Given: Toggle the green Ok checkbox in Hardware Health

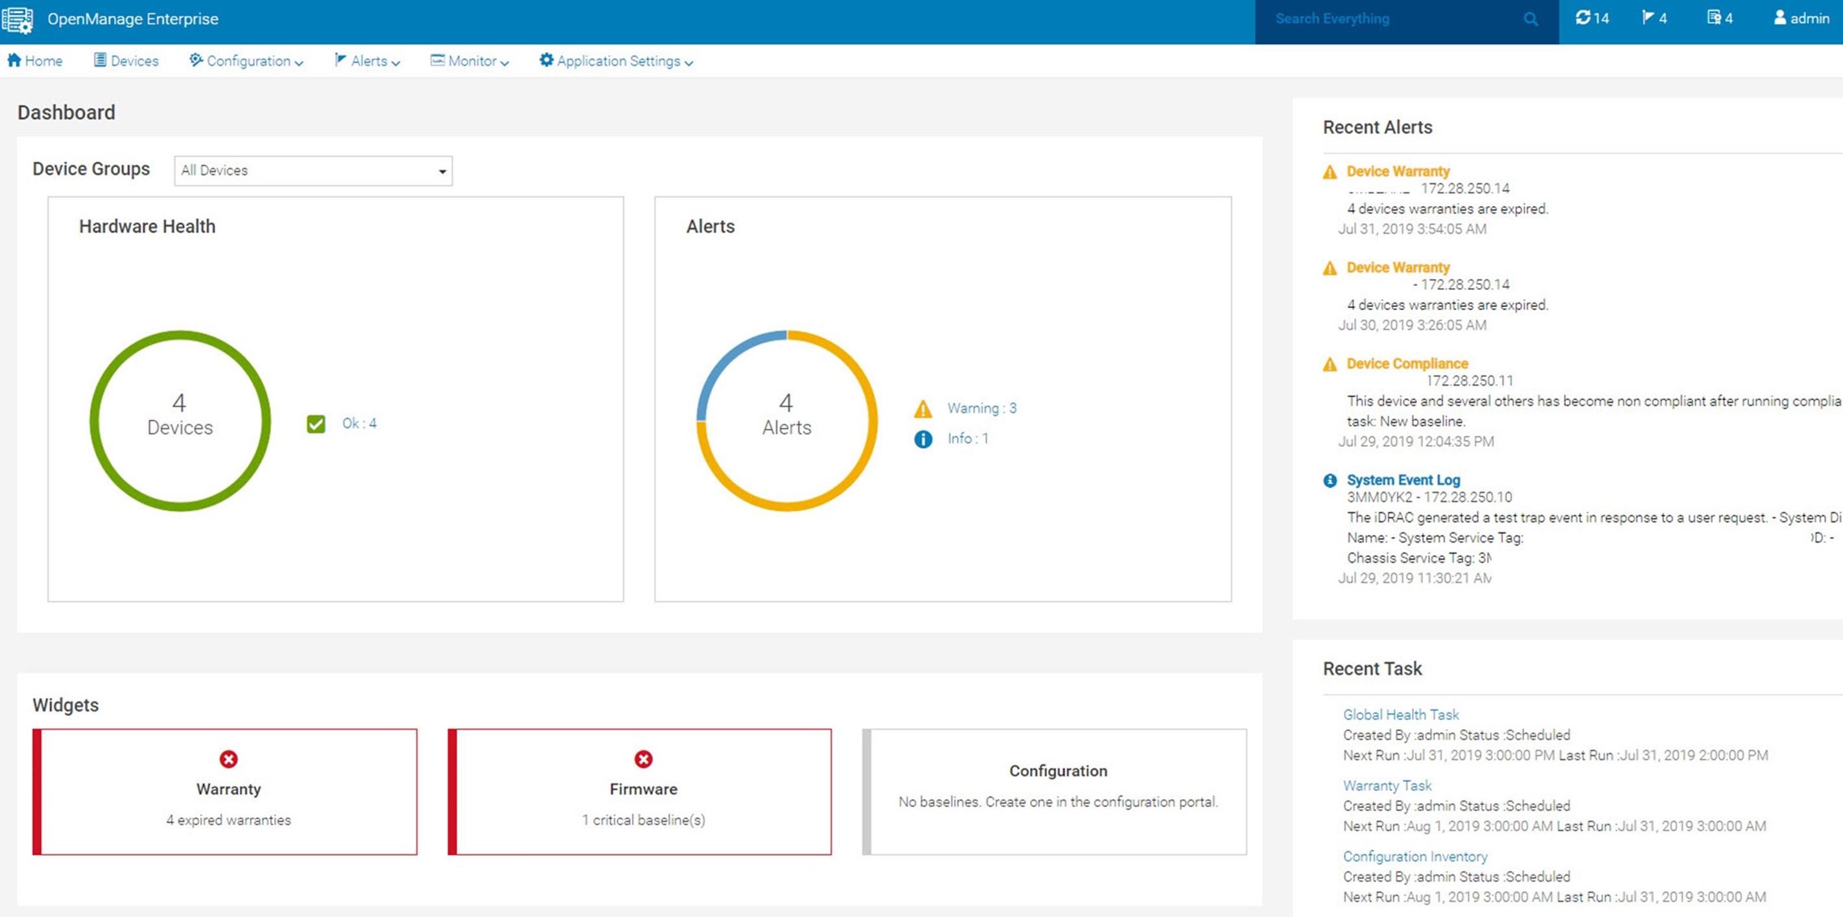Looking at the screenshot, I should tap(316, 424).
